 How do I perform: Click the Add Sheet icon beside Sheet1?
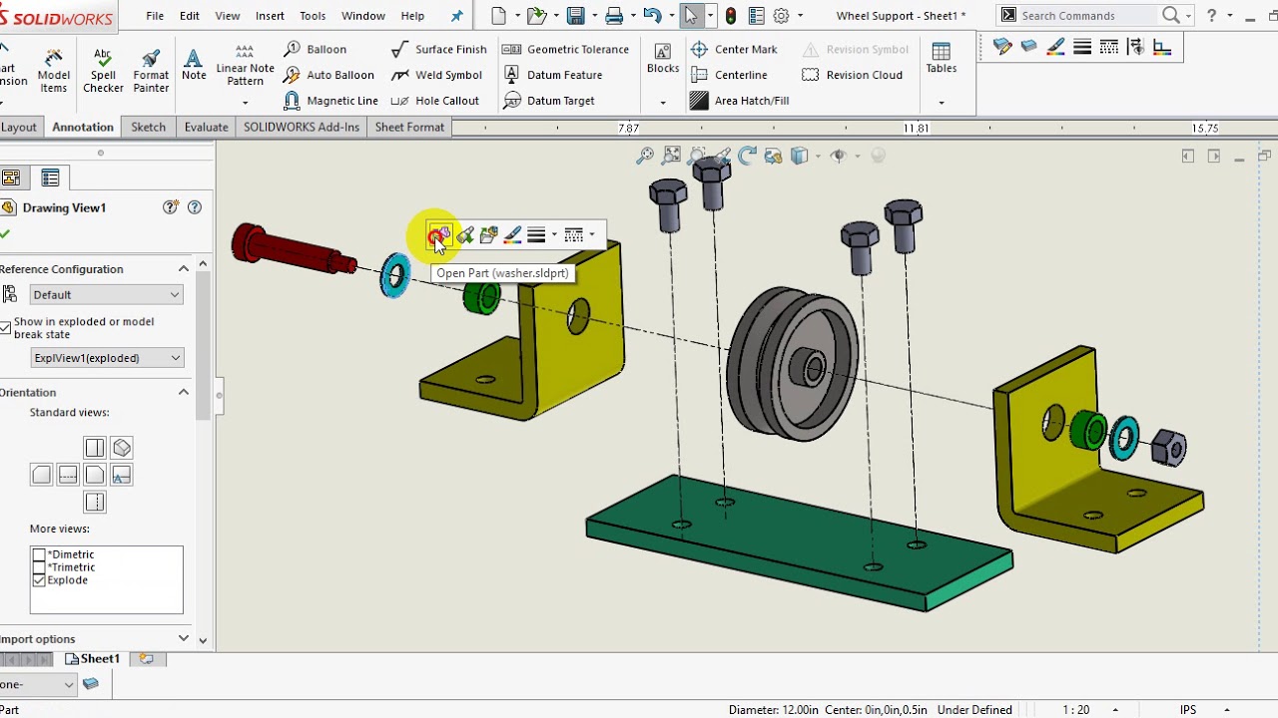147,659
